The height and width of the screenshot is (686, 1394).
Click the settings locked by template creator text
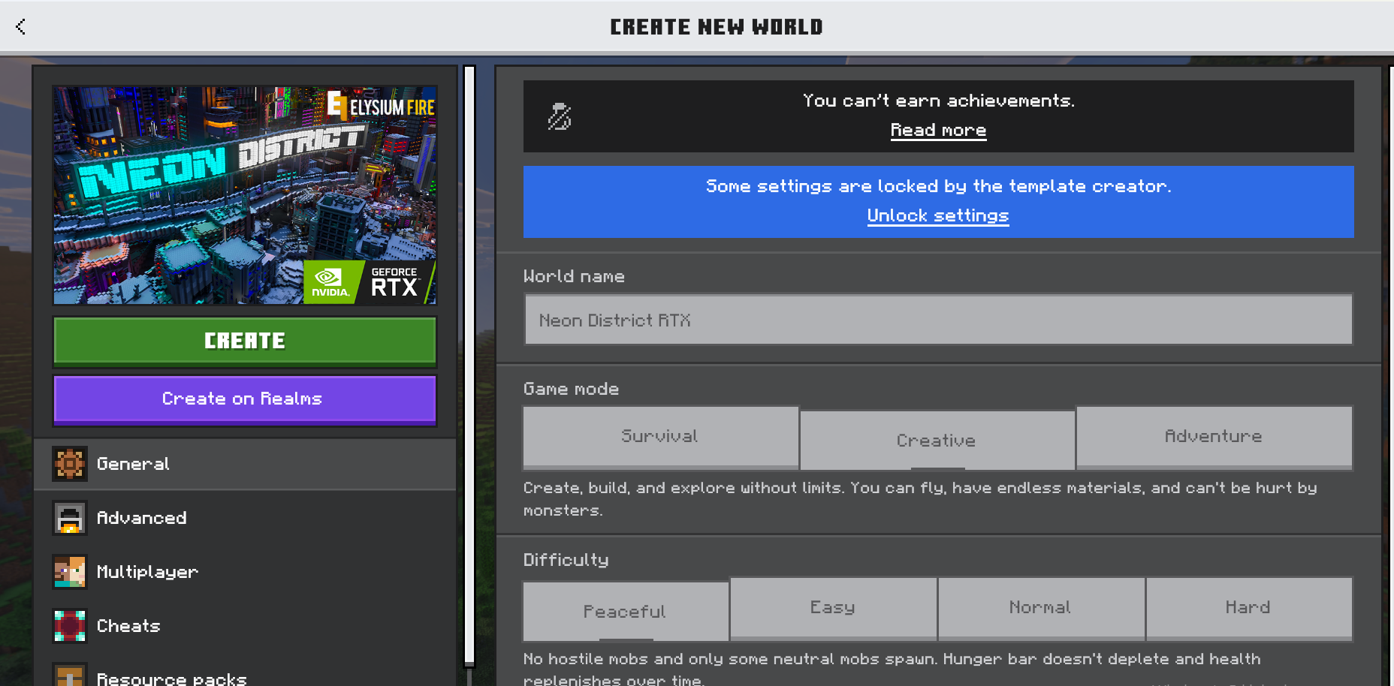[939, 186]
